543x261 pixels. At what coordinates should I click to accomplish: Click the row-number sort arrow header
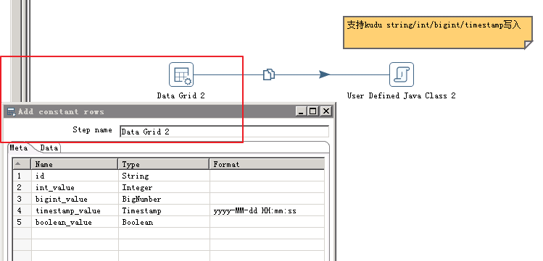click(x=22, y=164)
